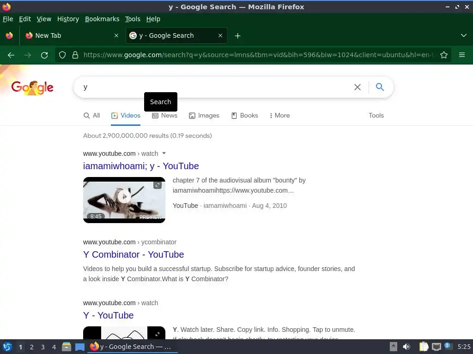Switch to workspace 4
The image size is (473, 354).
point(54,347)
